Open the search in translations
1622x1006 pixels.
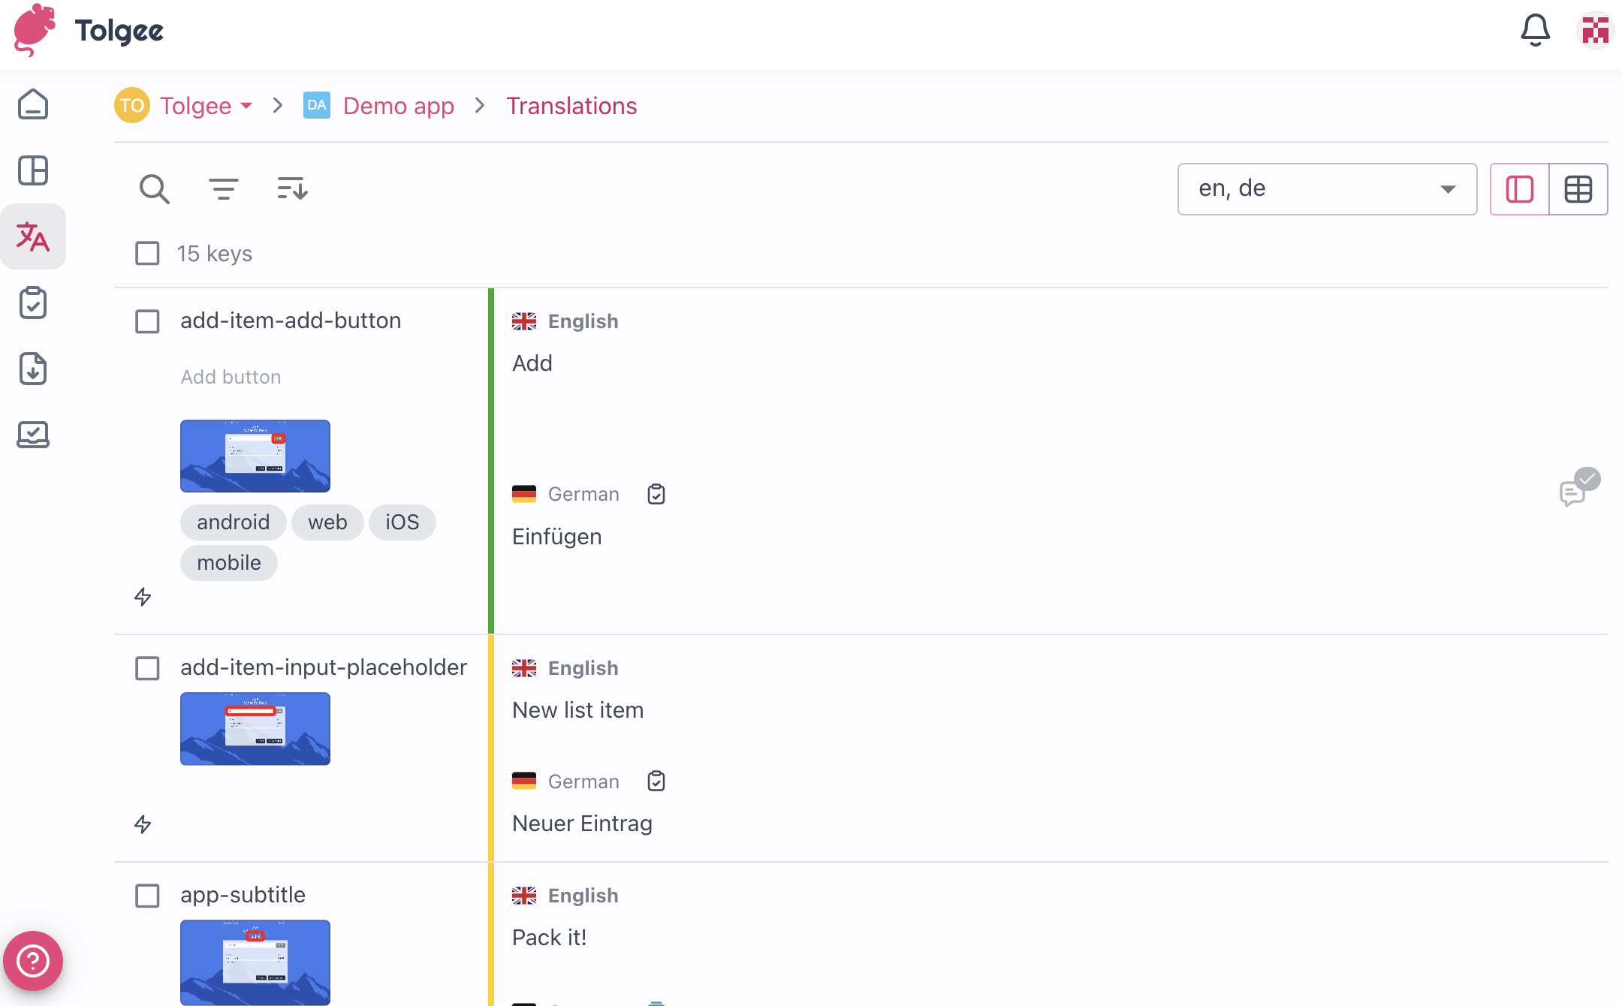154,189
